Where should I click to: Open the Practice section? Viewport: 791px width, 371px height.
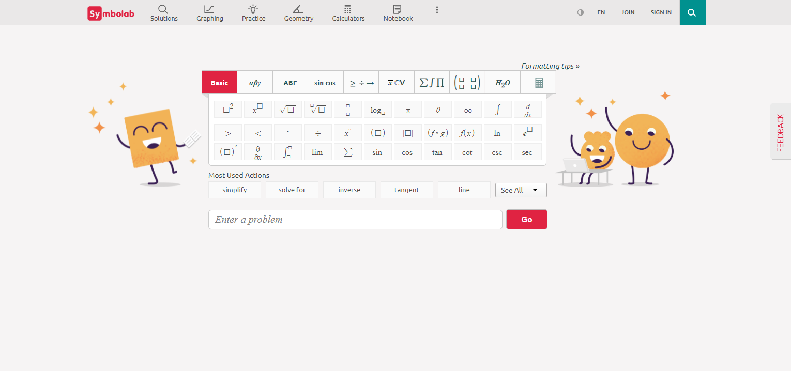253,13
